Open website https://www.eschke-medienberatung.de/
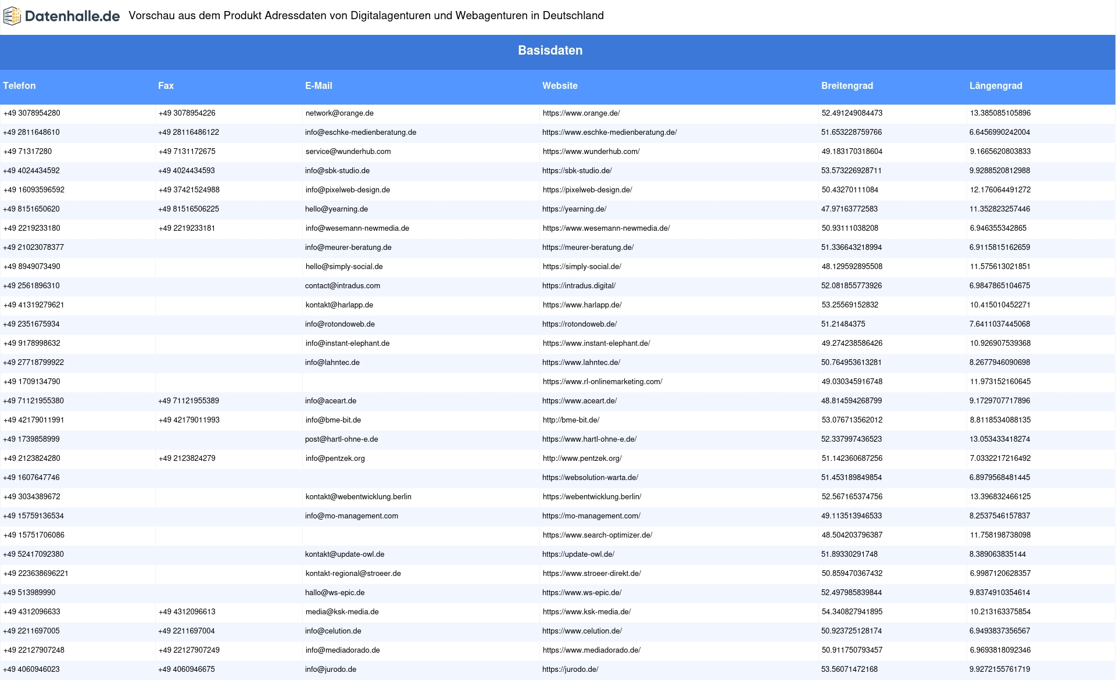 610,133
